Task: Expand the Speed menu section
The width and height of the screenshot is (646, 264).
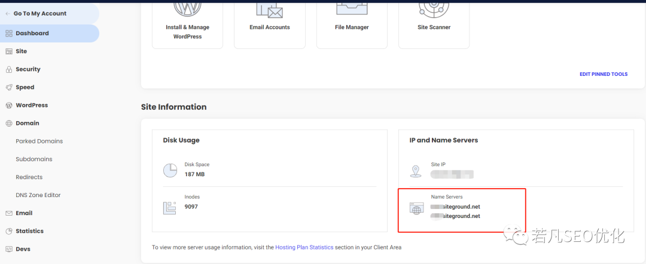Action: tap(50, 87)
